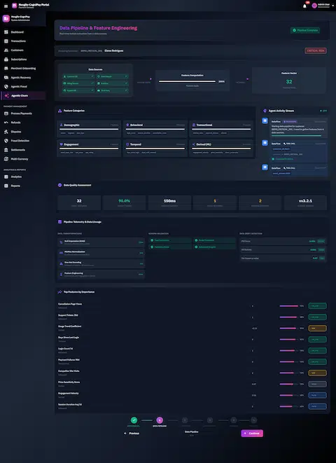Screen dimensions: 336x463
Task: Go to Merchant Onboarding page
Action: (x=23, y=68)
